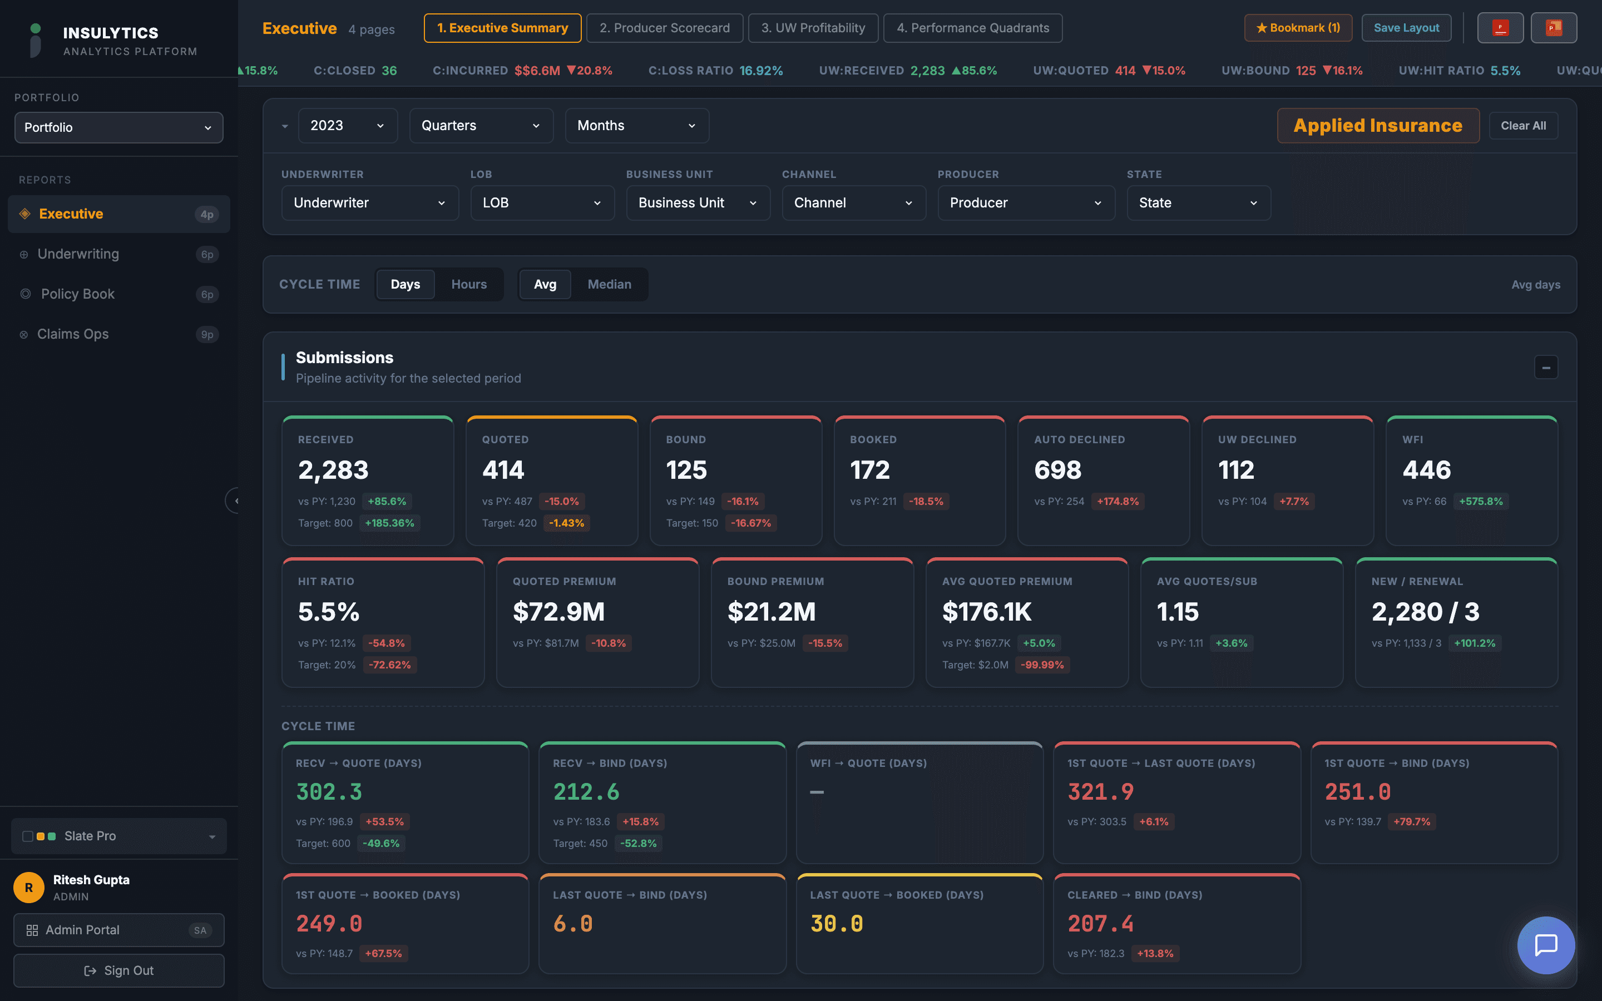The image size is (1602, 1001).
Task: Open the Slate Pro theme dropdown arrow
Action: (x=212, y=837)
